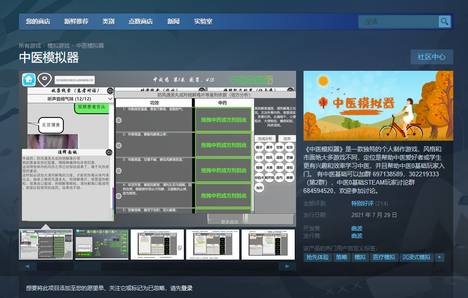The image size is (468, 298).
Task: Click the search magnifier icon
Action: point(444,22)
